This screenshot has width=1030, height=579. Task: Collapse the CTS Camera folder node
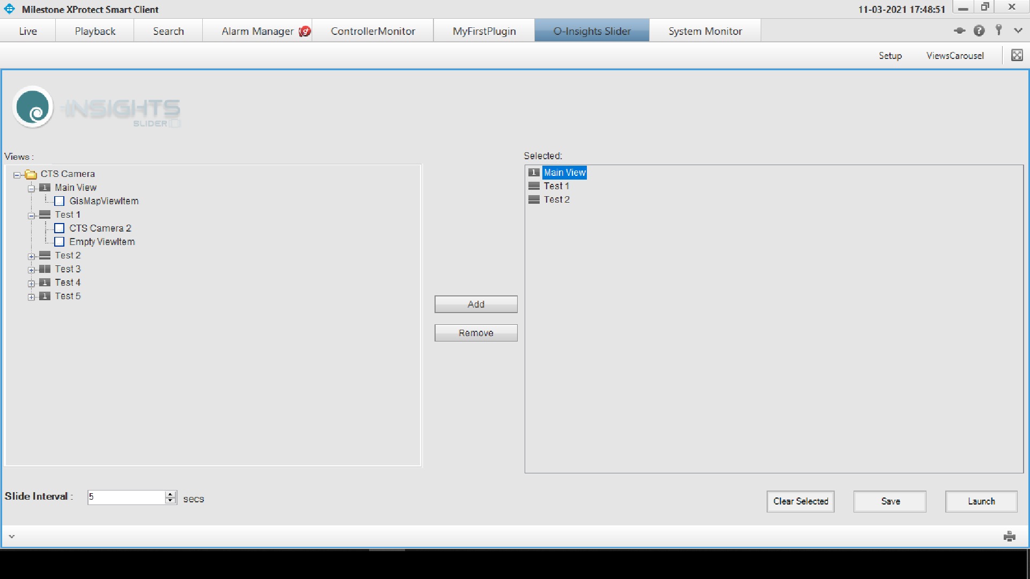pos(17,175)
